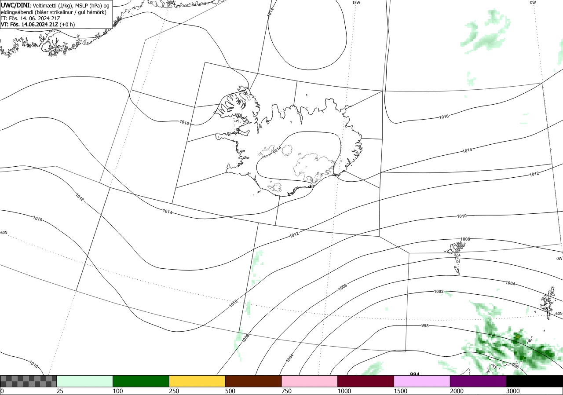
Task: Click the dark purple 2000–3000 legend swatch
Action: coord(478,381)
